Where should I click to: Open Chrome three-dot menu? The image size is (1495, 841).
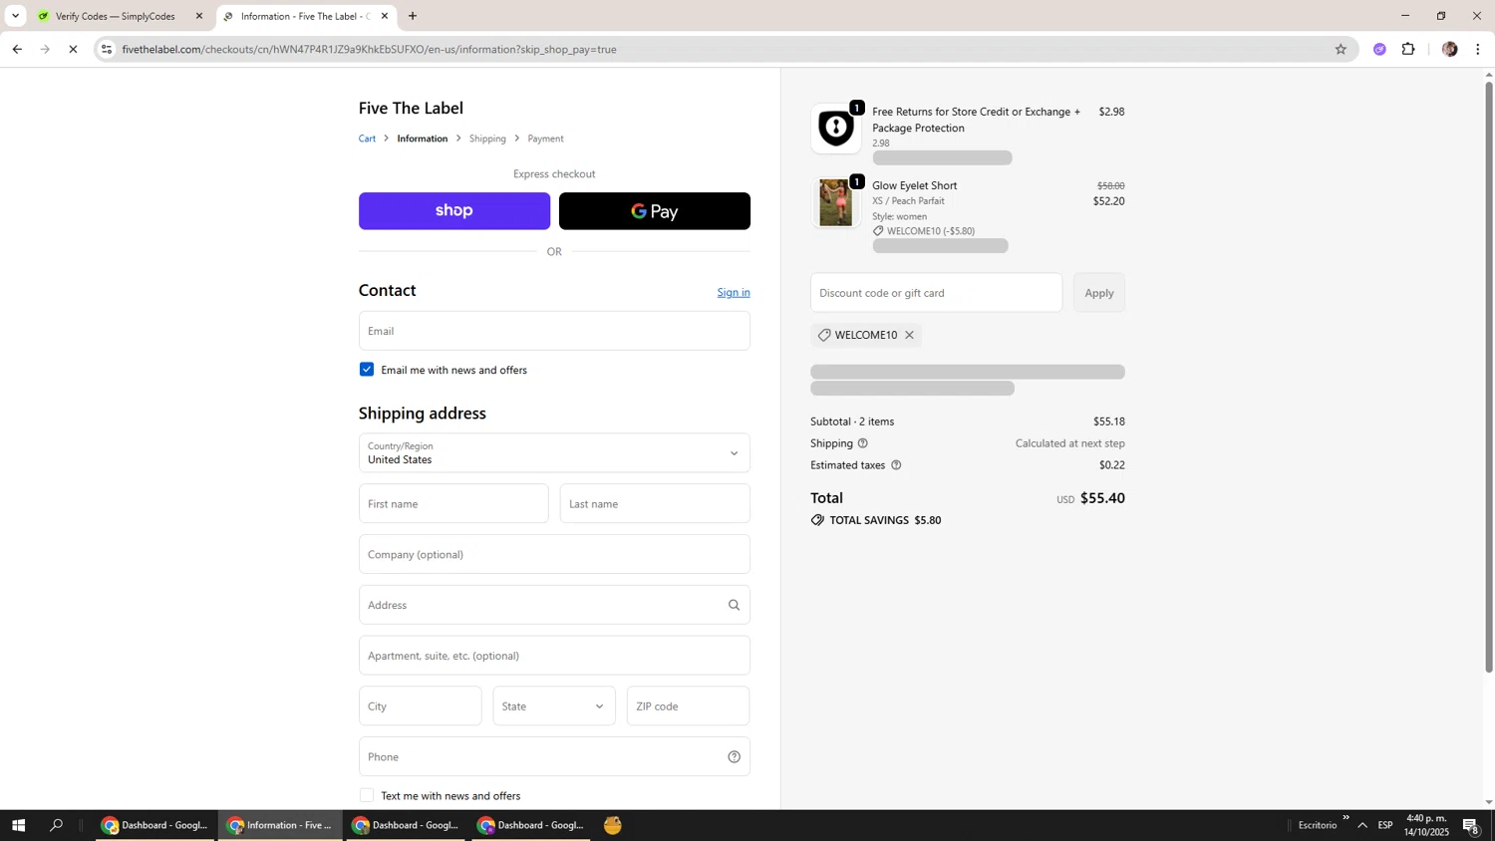point(1478,49)
